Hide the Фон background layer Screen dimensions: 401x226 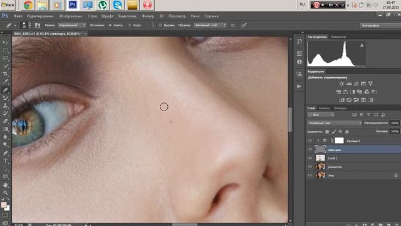310,176
